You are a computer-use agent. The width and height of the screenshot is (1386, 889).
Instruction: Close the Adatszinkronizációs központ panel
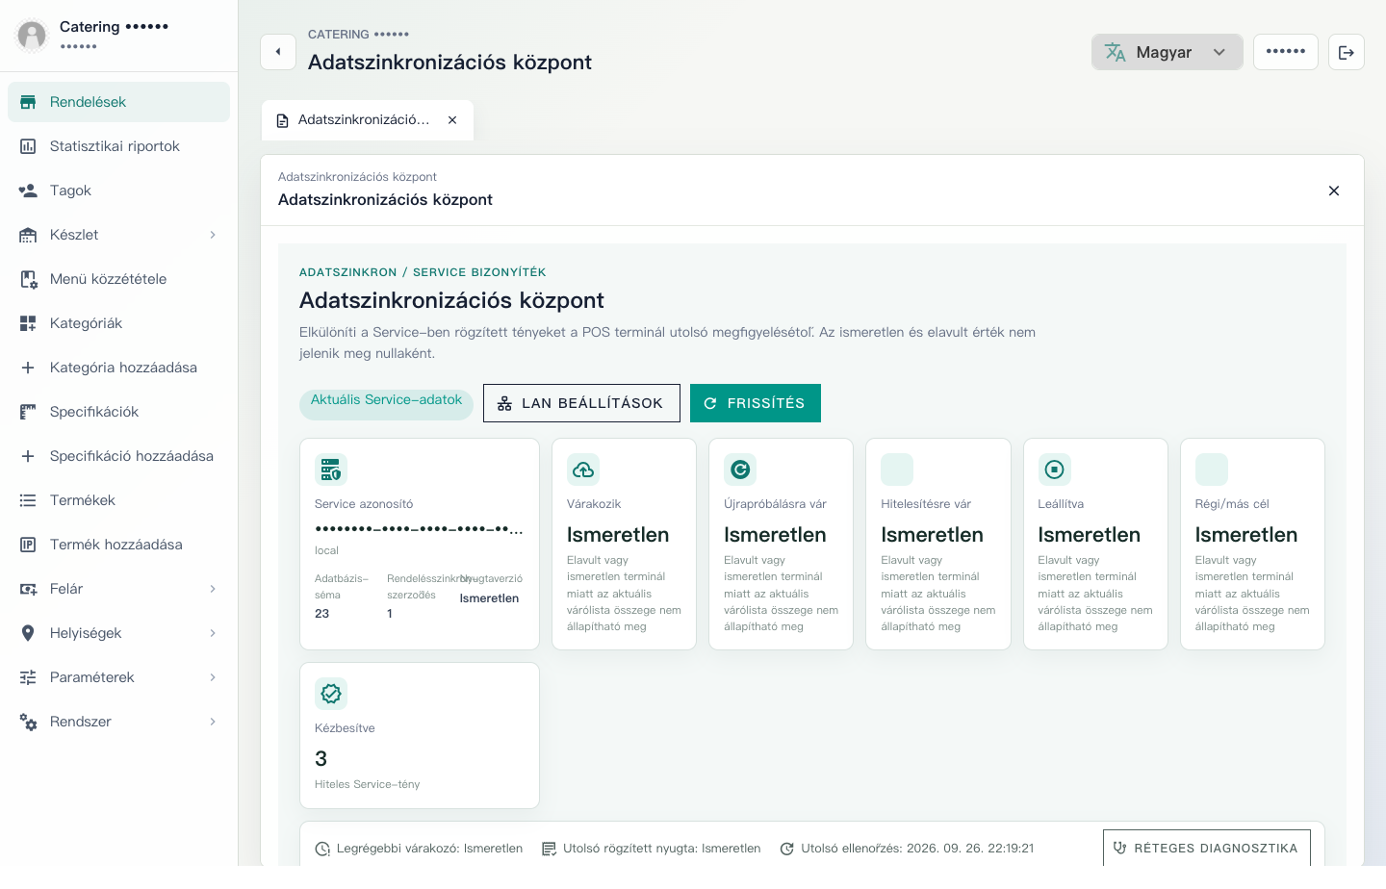click(1334, 190)
